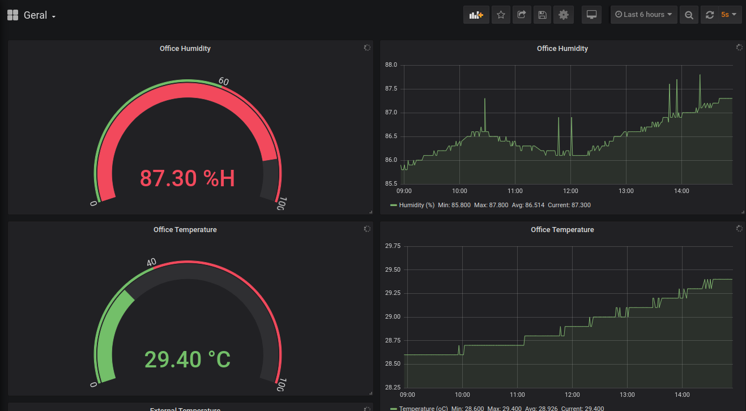Open the External Temperature panel title
The height and width of the screenshot is (411, 746).
(185, 409)
